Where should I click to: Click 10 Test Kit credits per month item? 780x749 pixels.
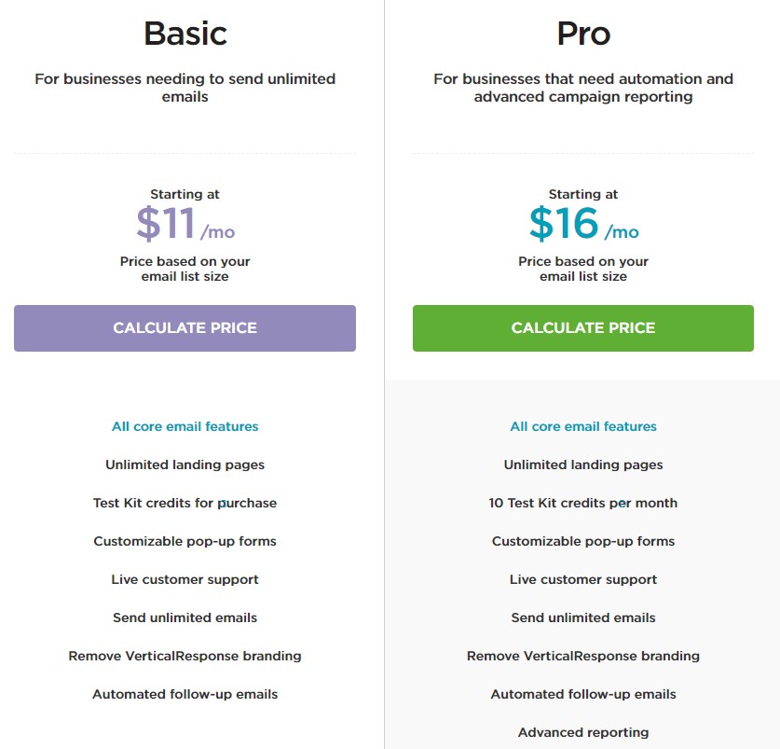[x=583, y=503]
